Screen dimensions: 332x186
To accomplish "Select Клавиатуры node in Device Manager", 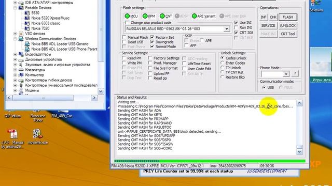I will (x=35, y=70).
